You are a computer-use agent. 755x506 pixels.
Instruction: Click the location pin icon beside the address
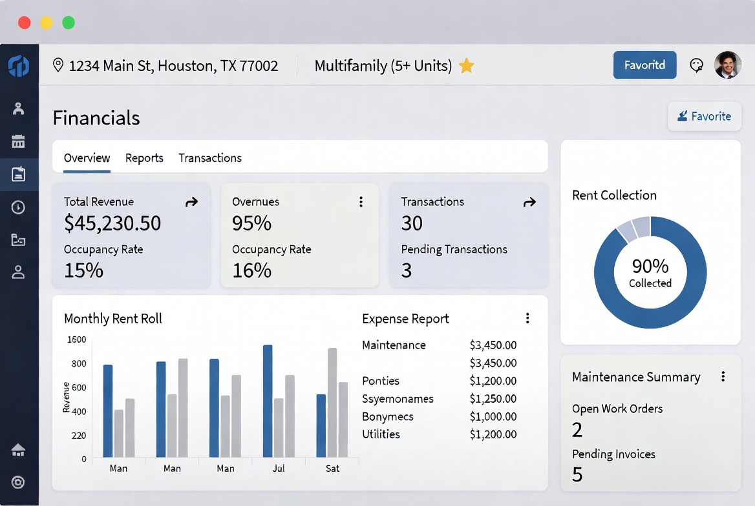coord(58,65)
